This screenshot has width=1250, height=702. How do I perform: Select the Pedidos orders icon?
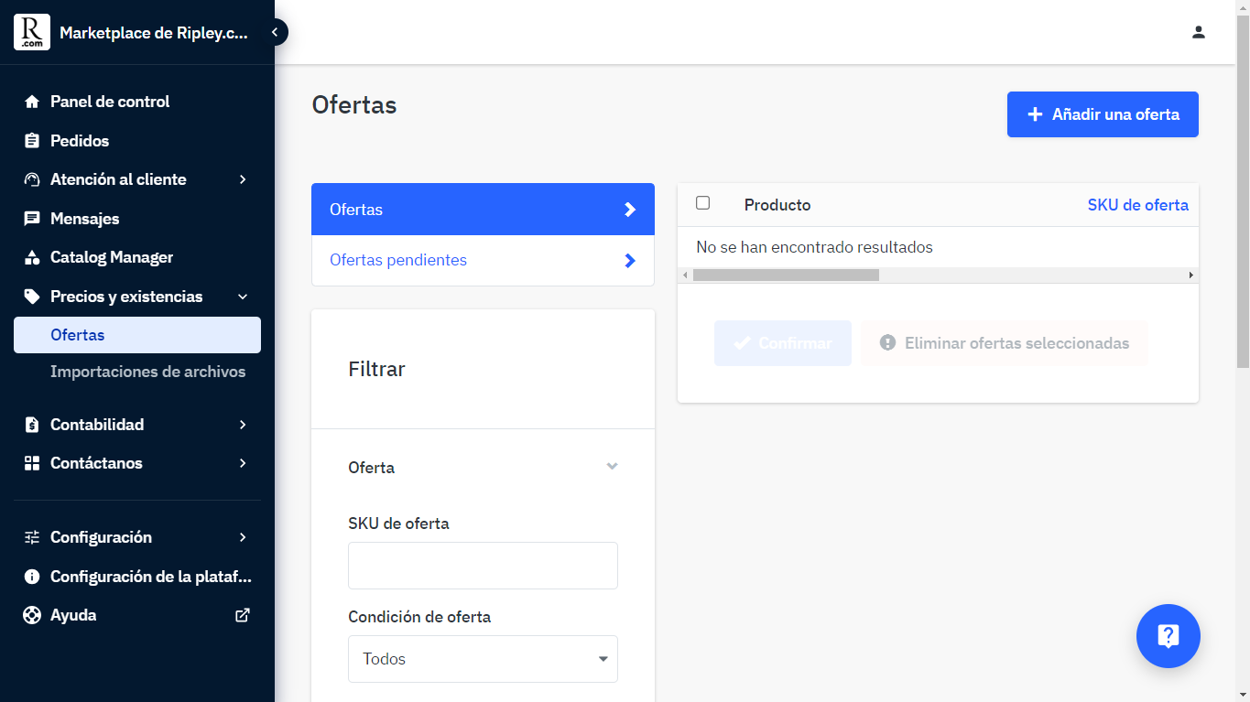tap(30, 140)
